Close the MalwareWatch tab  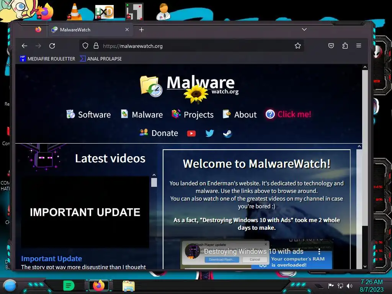coord(127,29)
